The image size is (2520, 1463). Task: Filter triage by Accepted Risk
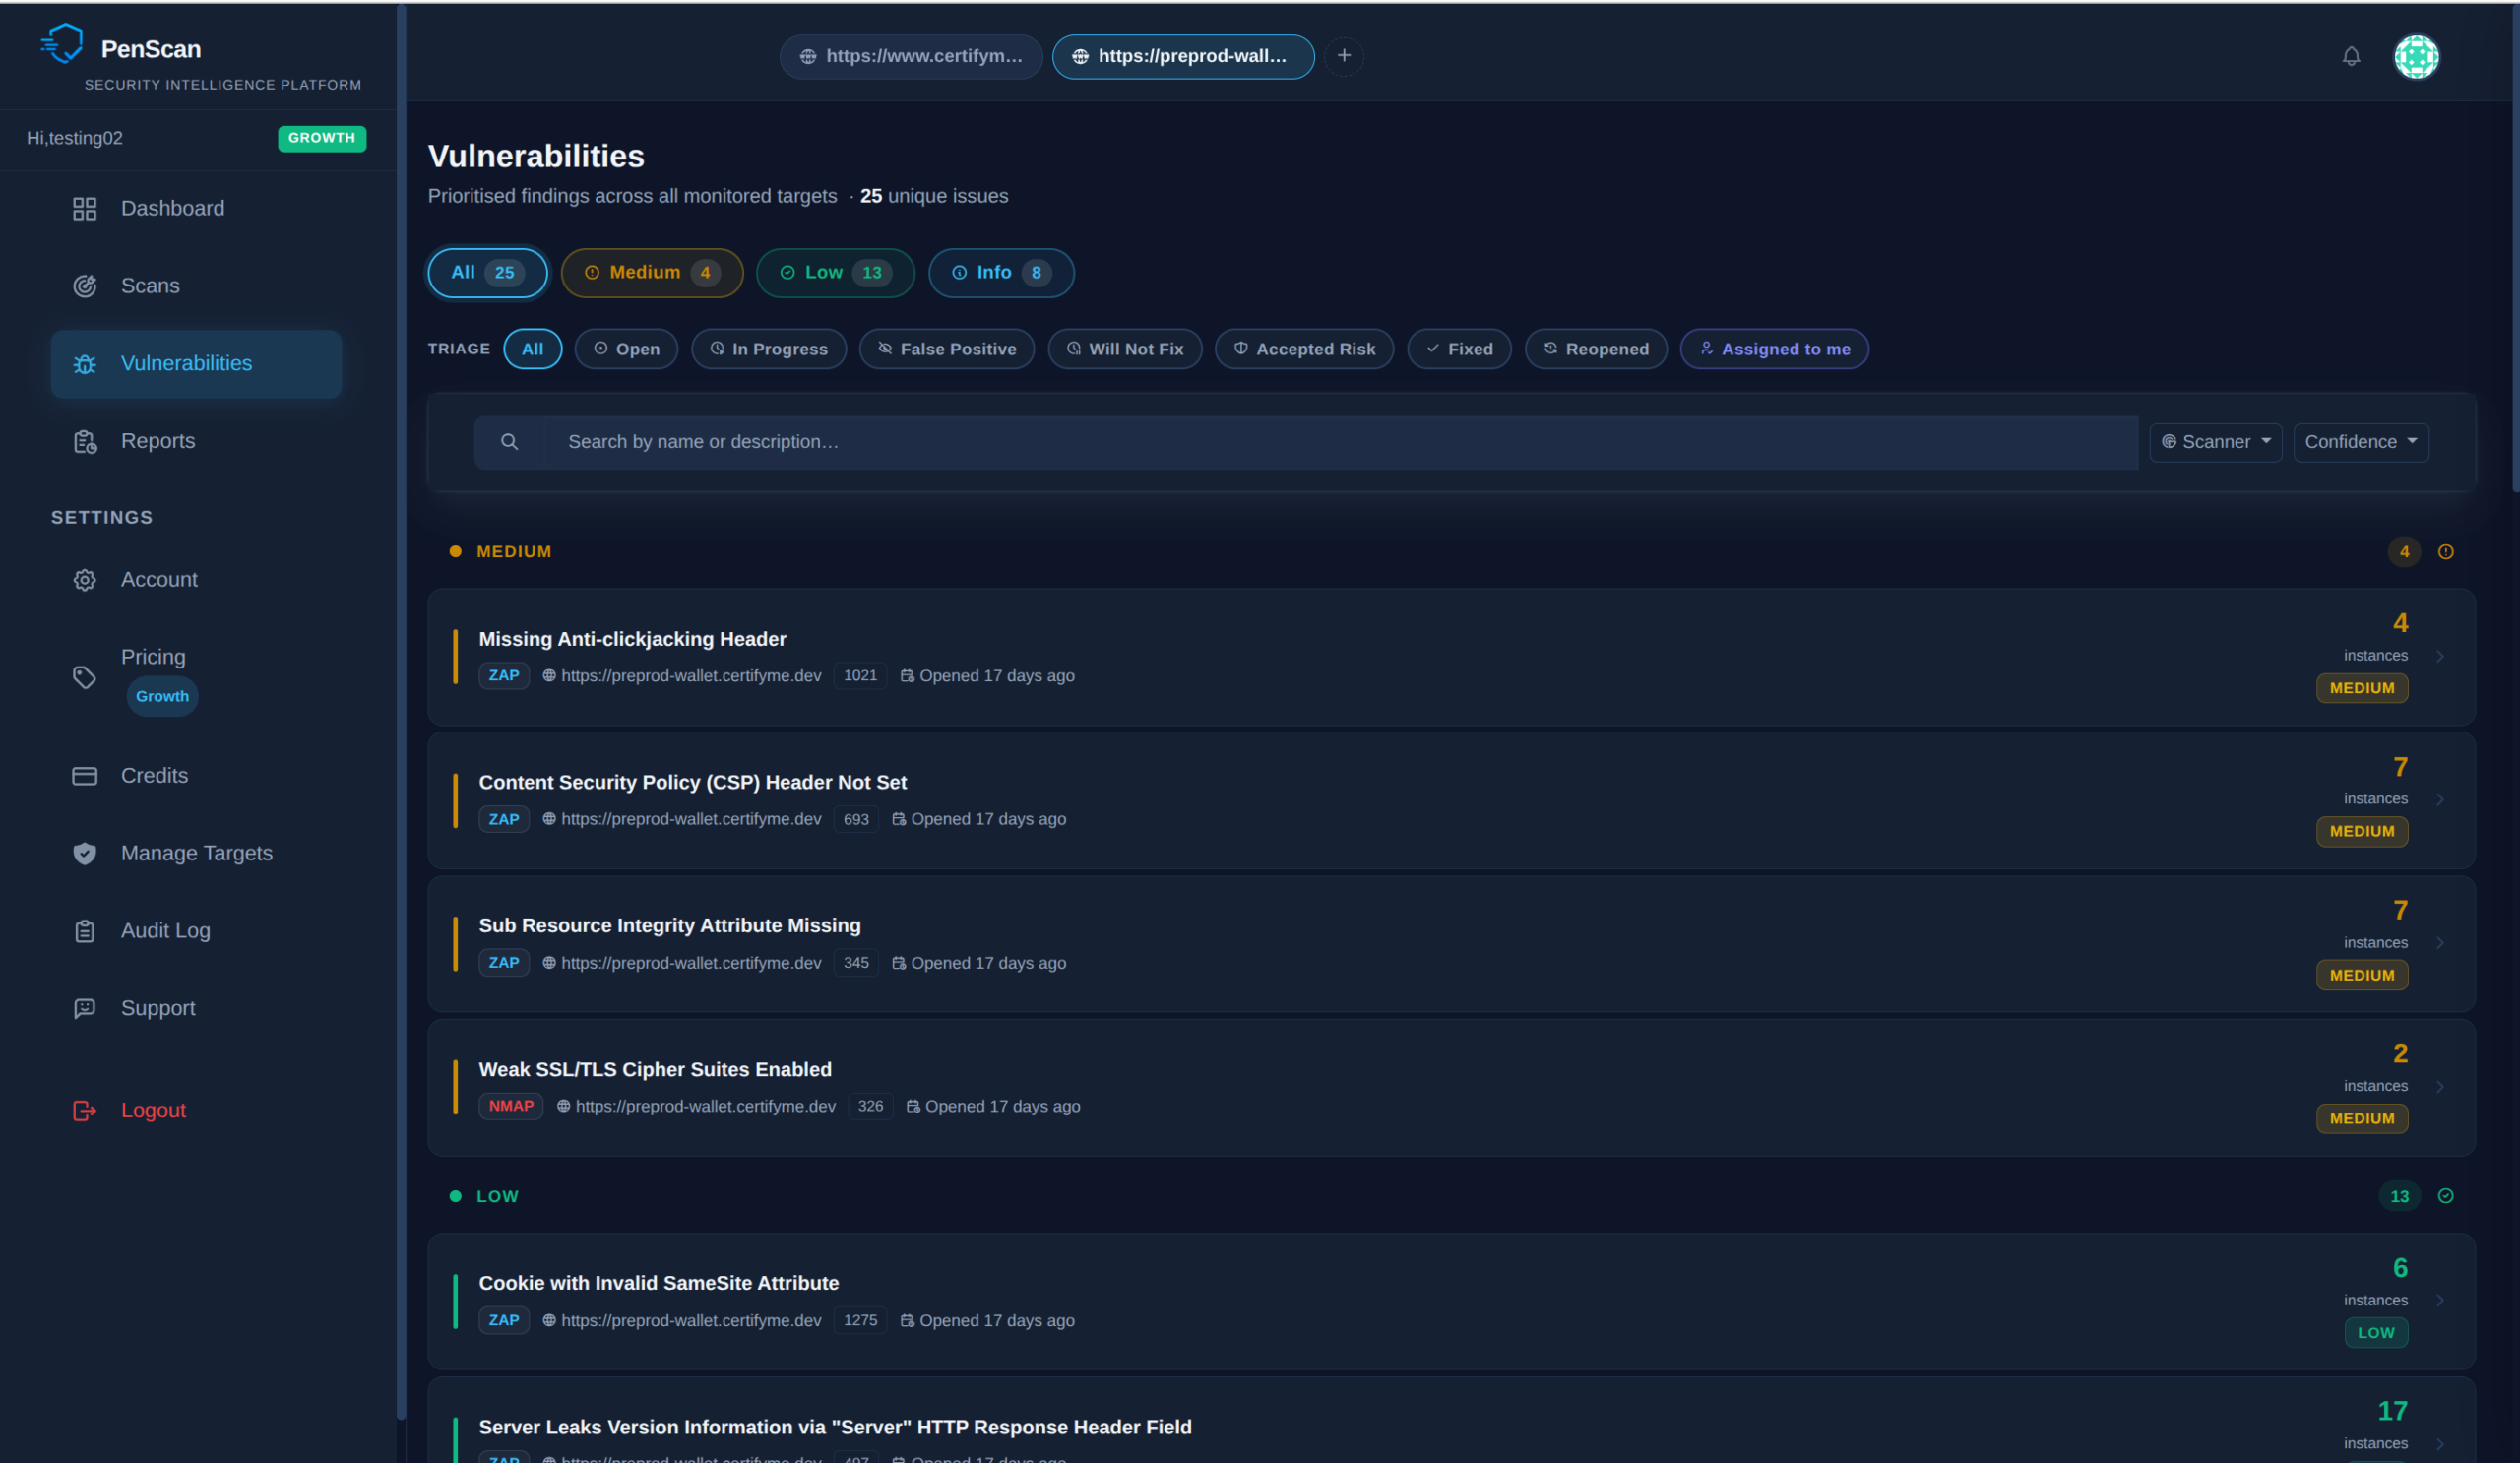tap(1304, 349)
